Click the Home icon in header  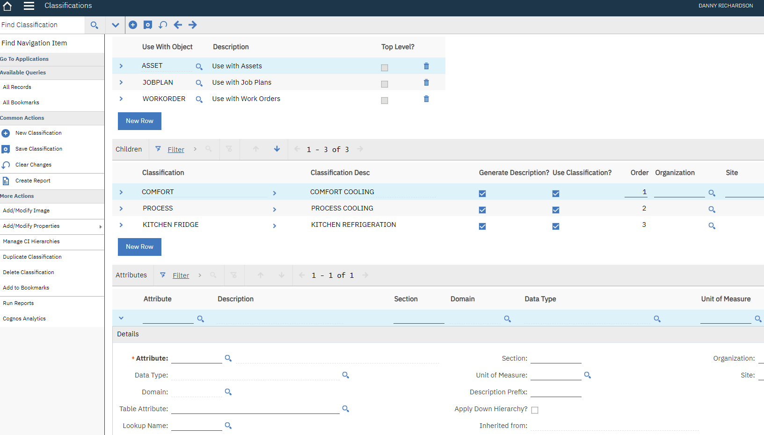pyautogui.click(x=7, y=6)
